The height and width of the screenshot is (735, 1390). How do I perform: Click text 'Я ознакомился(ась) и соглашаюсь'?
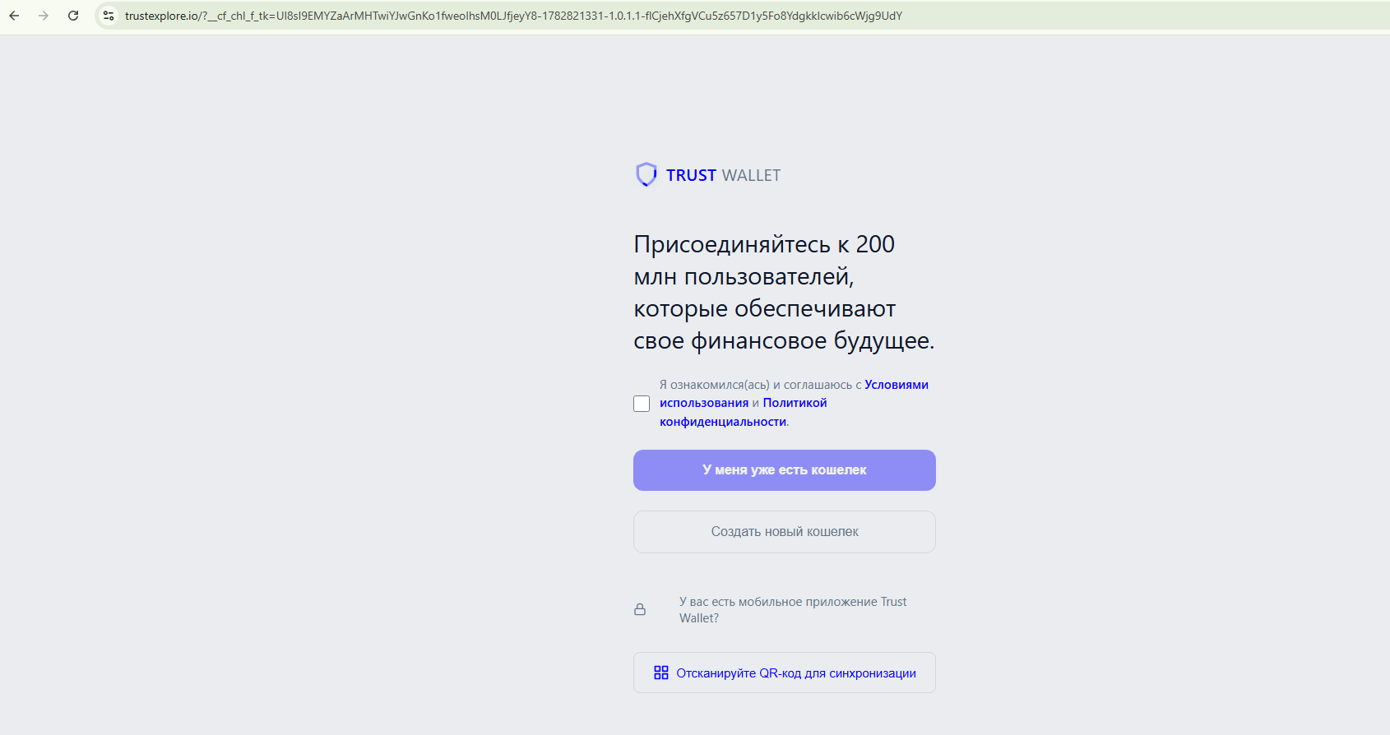[x=756, y=385]
